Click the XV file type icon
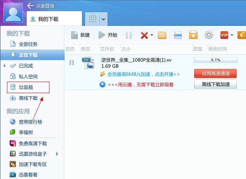This screenshot has width=246, height=179. tap(88, 63)
